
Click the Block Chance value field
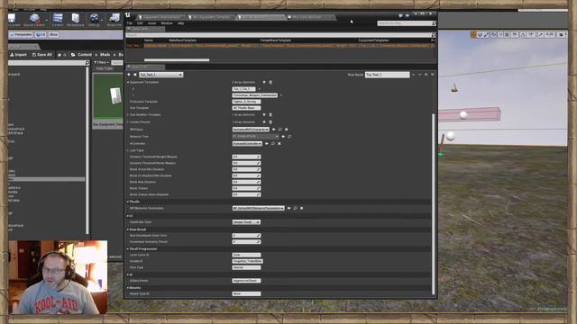tap(246, 188)
